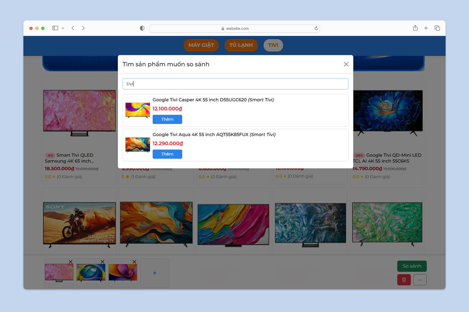The height and width of the screenshot is (312, 469).
Task: Select the blue-yellow swirl TV comparison thumbnail
Action: [91, 273]
